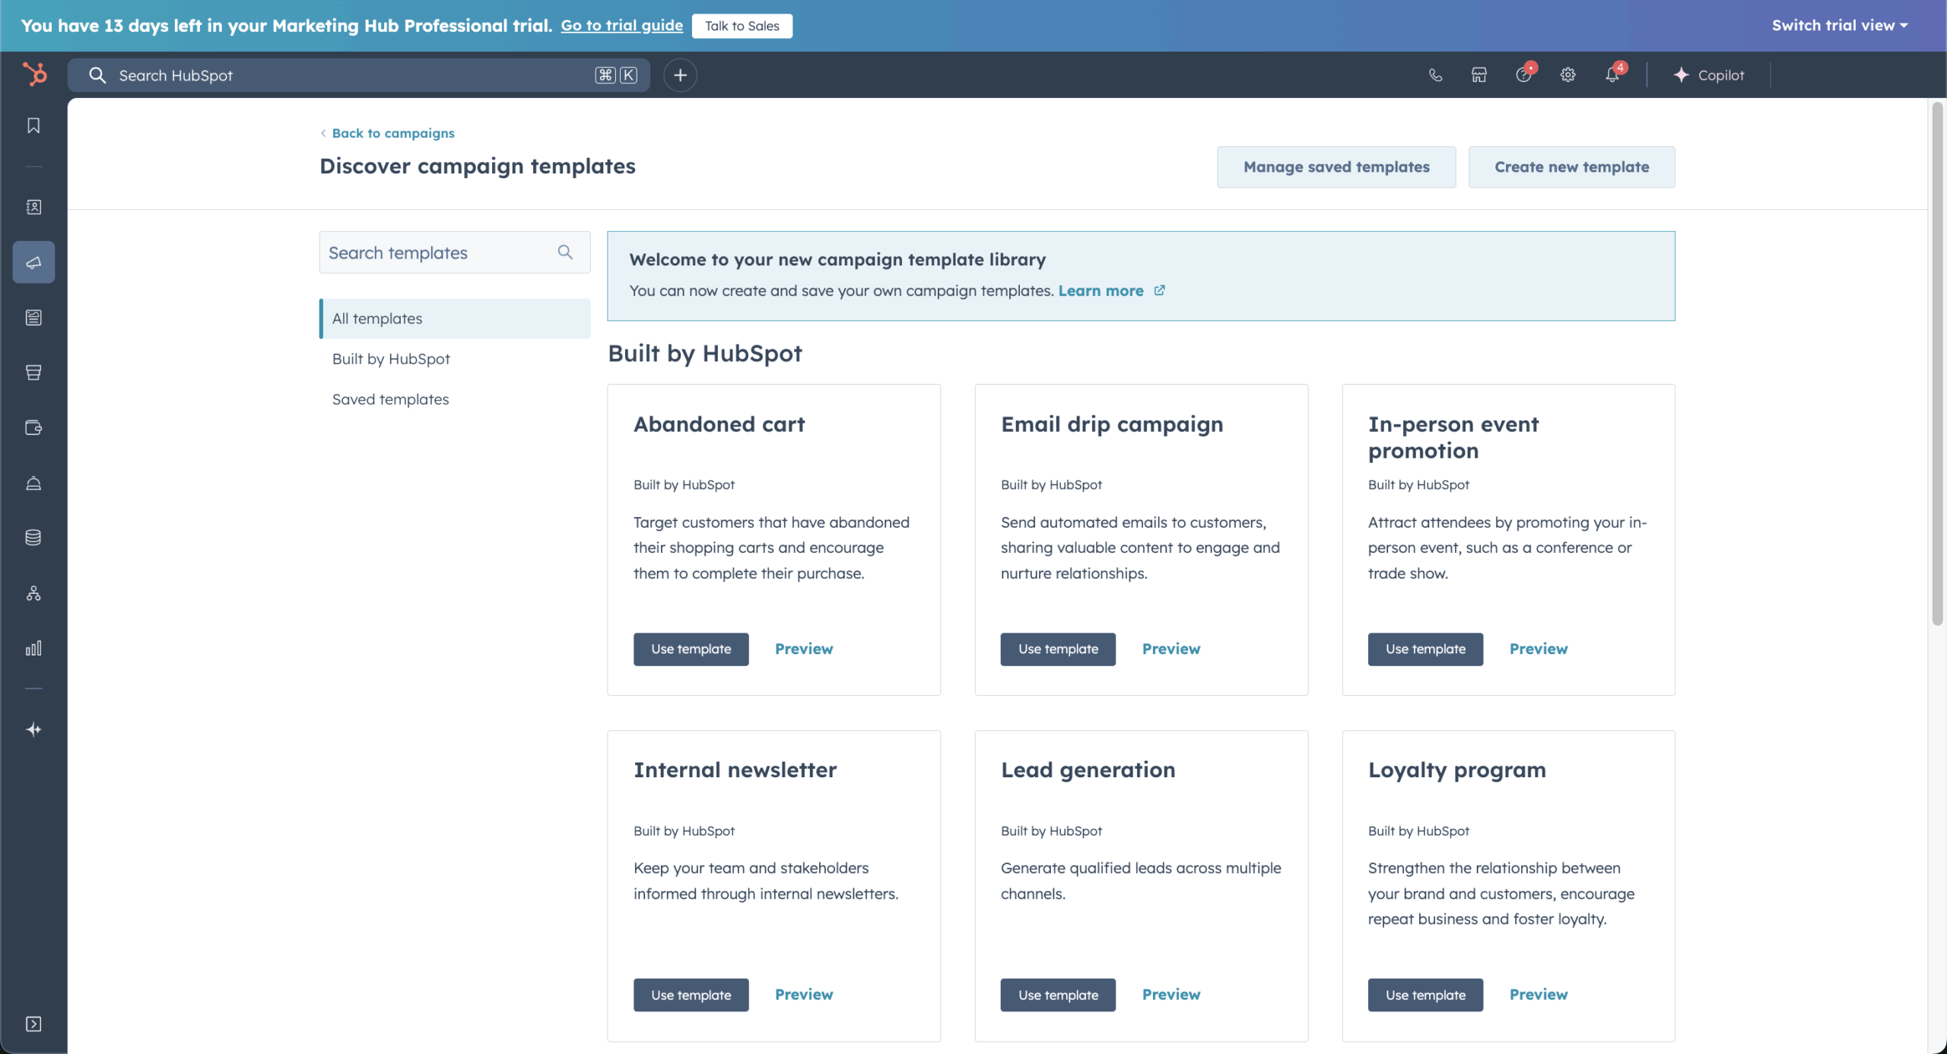Click the magnifier icon in Search HubSpot
Screen dimensions: 1947x1054
point(97,75)
